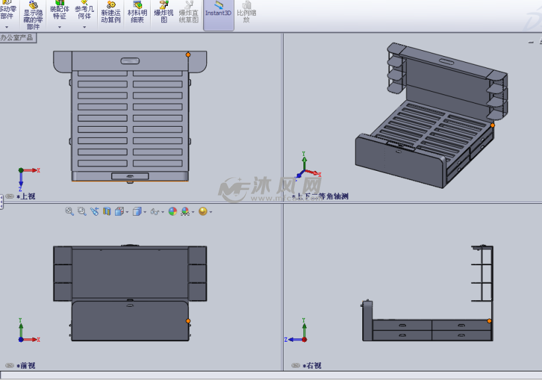Open the Apply Scene icon
The height and width of the screenshot is (380, 542).
click(185, 212)
